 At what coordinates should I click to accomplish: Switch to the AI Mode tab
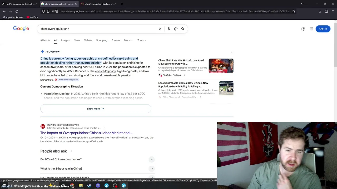point(45,40)
